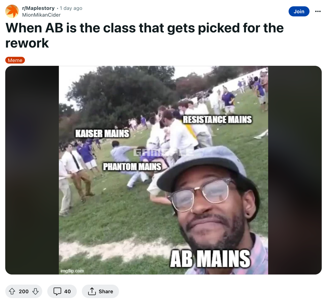The width and height of the screenshot is (327, 305).
Task: Open the r/Maplestory orange leaf avatar
Action: click(x=12, y=11)
